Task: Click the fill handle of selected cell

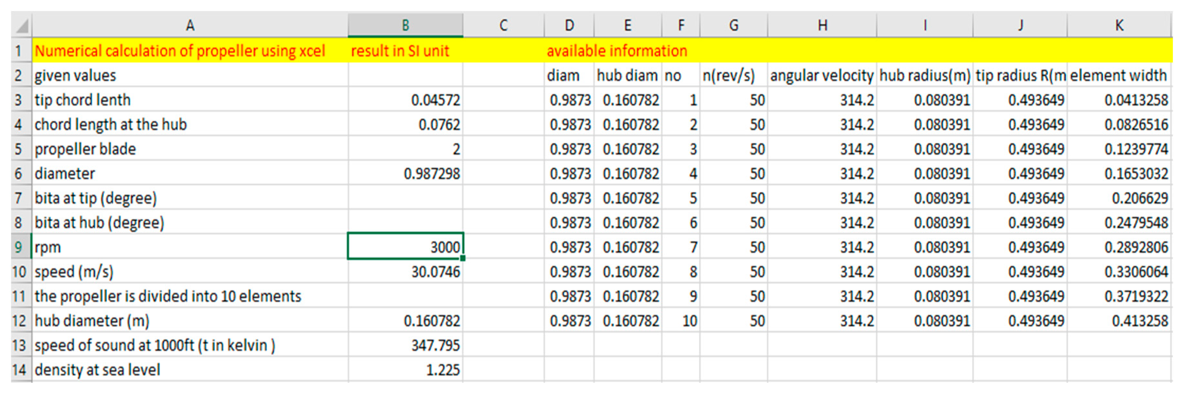Action: click(463, 258)
